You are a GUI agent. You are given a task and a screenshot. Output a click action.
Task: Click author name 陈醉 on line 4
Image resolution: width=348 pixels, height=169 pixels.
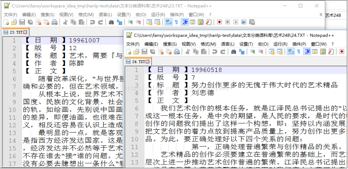click(77, 63)
